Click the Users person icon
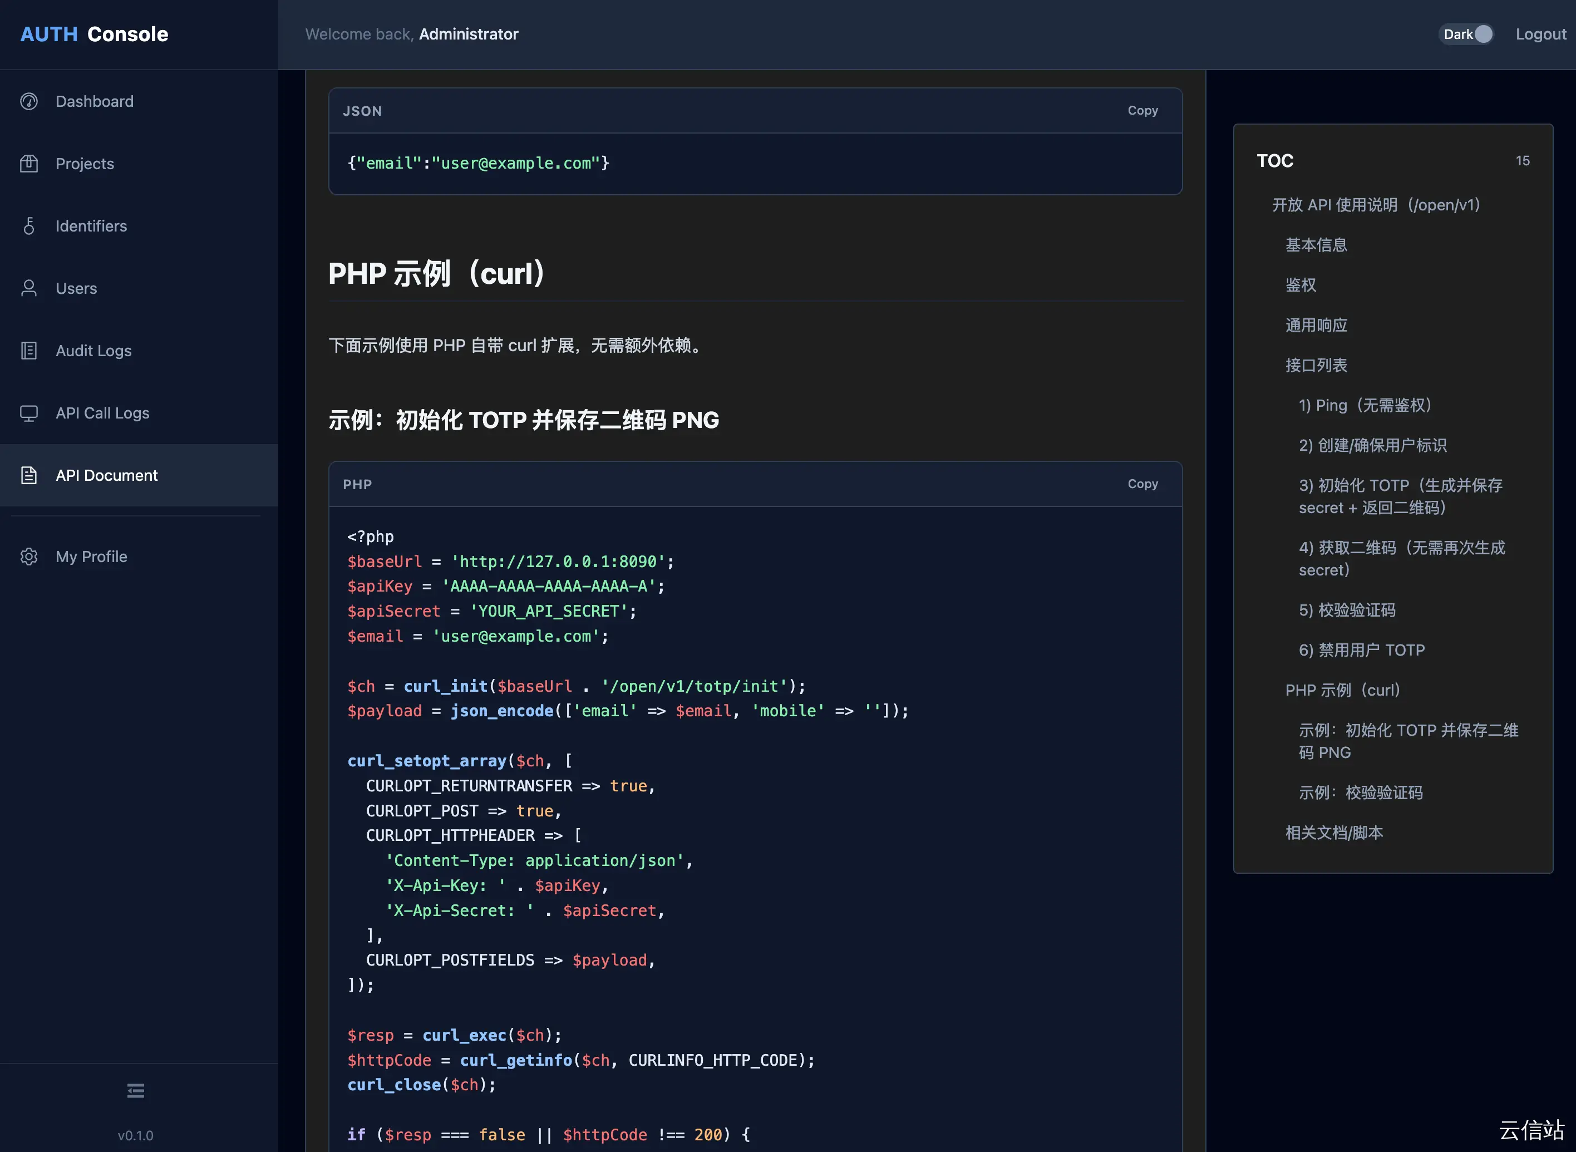Screen dimensions: 1576x1152 coord(28,288)
